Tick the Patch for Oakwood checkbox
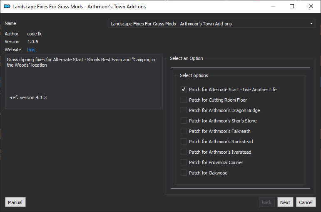This screenshot has height=212, width=321. [184, 173]
